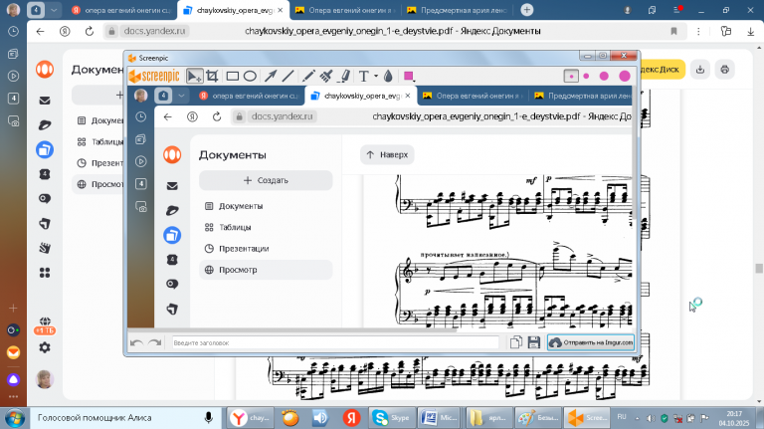Choose the smallest line thickness dot

tap(571, 76)
